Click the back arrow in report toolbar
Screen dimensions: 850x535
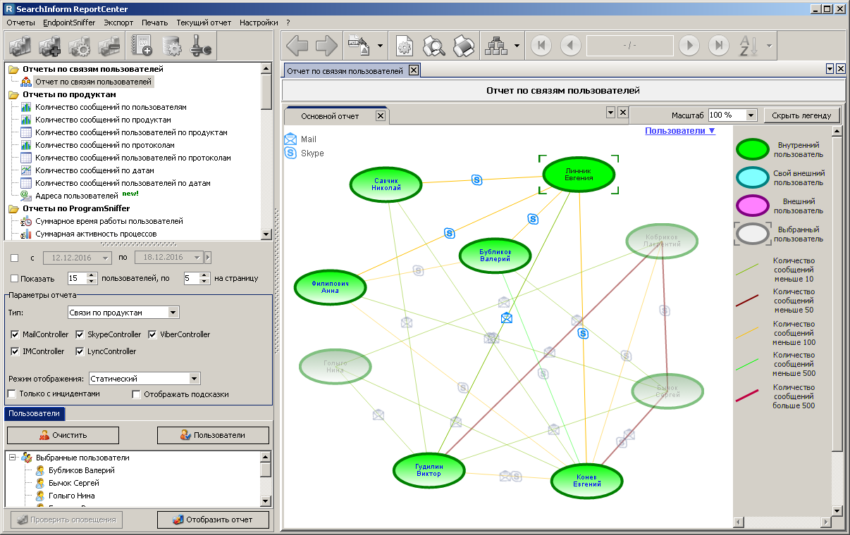tap(297, 46)
